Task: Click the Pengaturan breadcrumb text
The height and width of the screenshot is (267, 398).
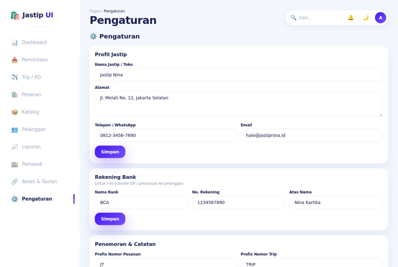Action: (114, 11)
